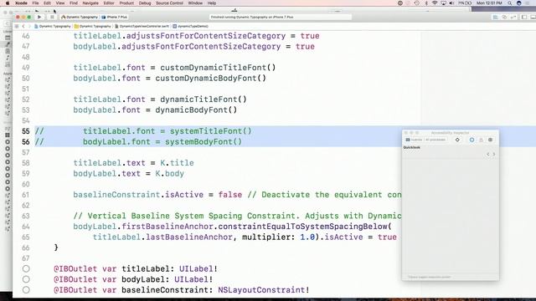
Task: Switch to the Assistant editor
Action: (504, 17)
